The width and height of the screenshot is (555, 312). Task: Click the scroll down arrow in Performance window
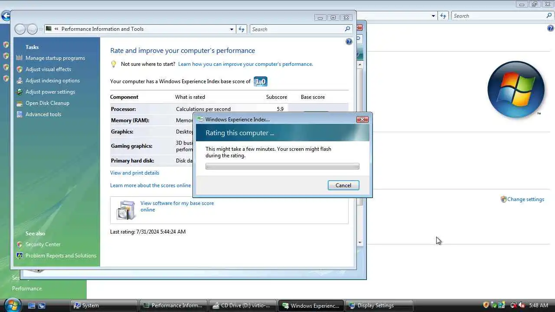coord(360,243)
